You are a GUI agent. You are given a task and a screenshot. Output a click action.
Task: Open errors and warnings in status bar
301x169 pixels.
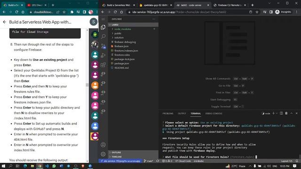coord(167,161)
